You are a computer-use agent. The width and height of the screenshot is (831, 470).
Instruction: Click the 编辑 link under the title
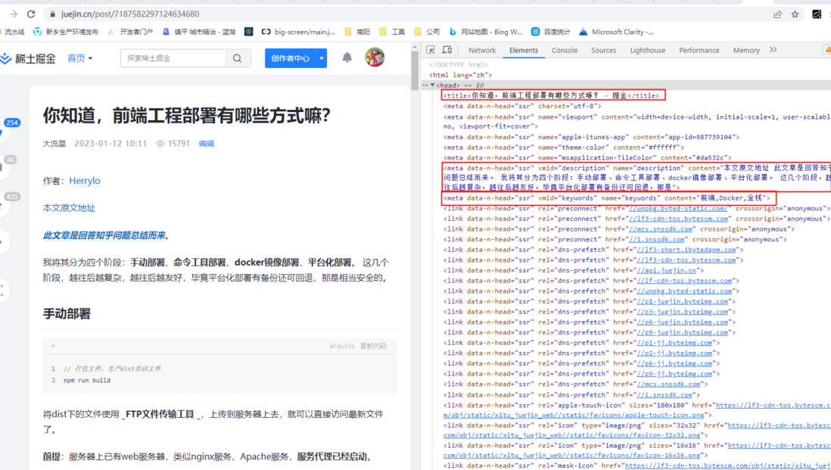[x=206, y=144]
